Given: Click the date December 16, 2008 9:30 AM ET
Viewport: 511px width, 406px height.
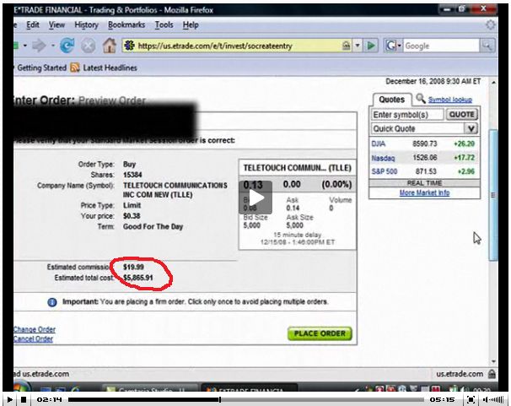Looking at the screenshot, I should click(x=433, y=82).
